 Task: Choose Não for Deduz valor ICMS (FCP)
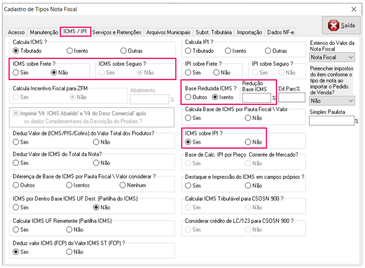coord(70,252)
